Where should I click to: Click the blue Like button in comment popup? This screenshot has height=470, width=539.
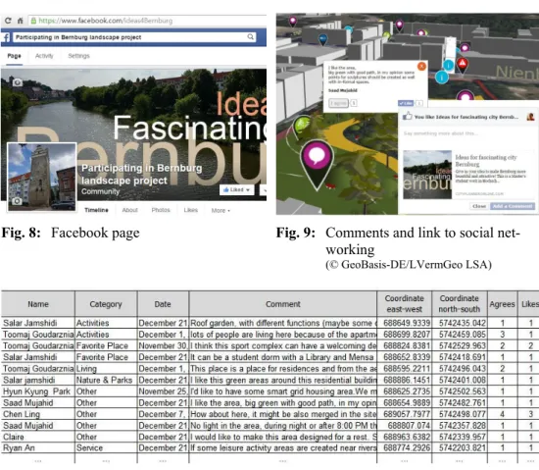406,103
